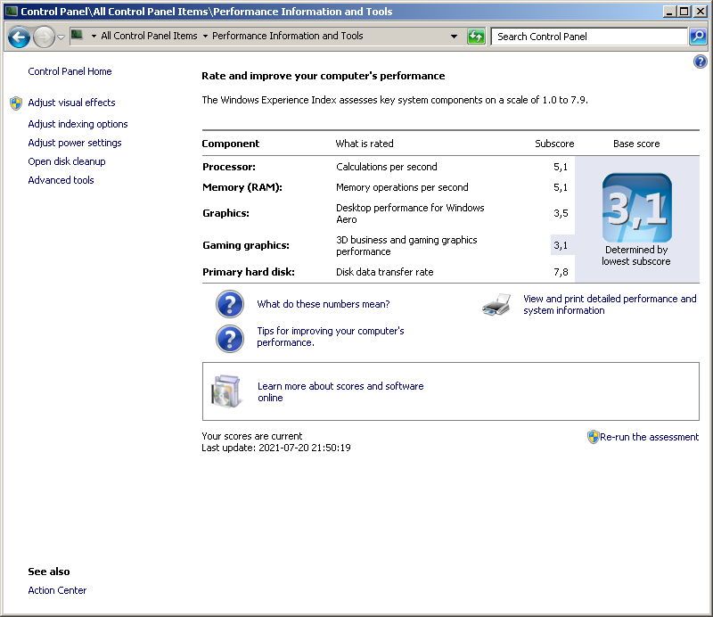The image size is (713, 617).
Task: View and print detailed performance information
Action: (610, 304)
